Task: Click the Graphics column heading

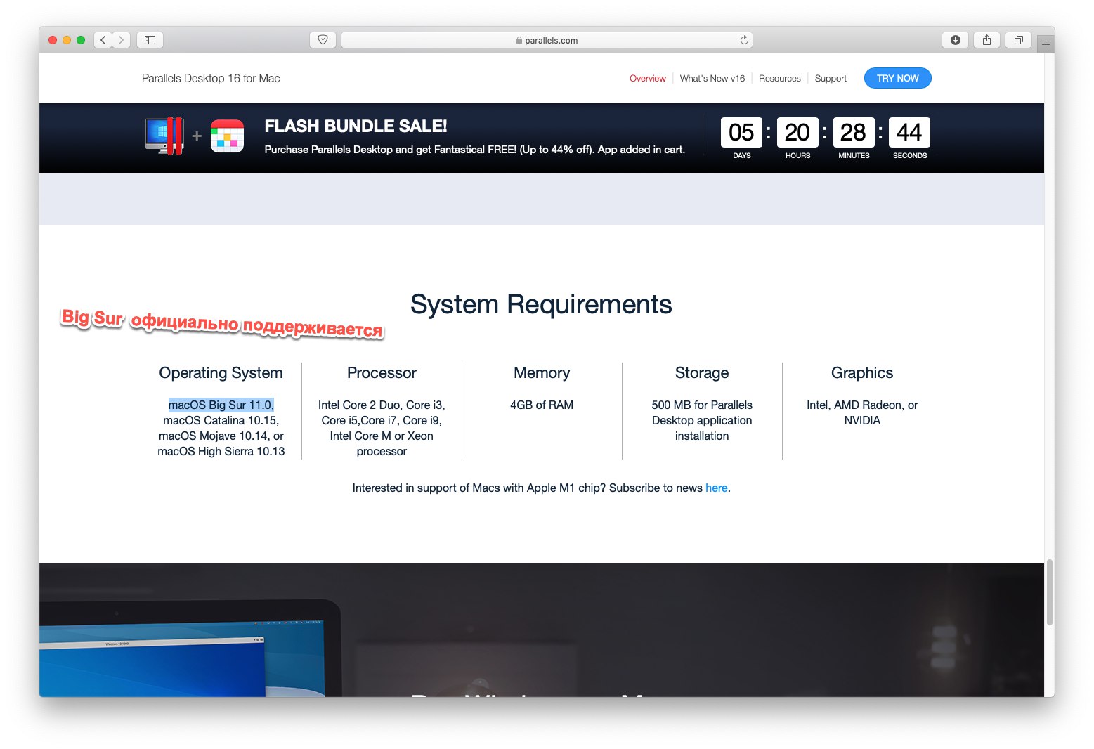Action: click(862, 373)
